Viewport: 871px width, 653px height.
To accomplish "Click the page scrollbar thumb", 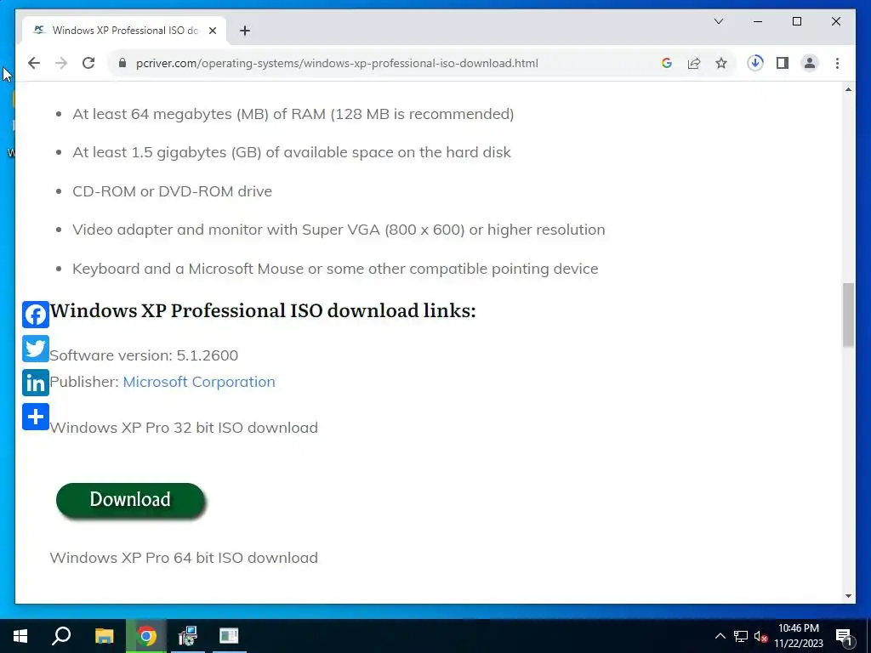I will (848, 315).
